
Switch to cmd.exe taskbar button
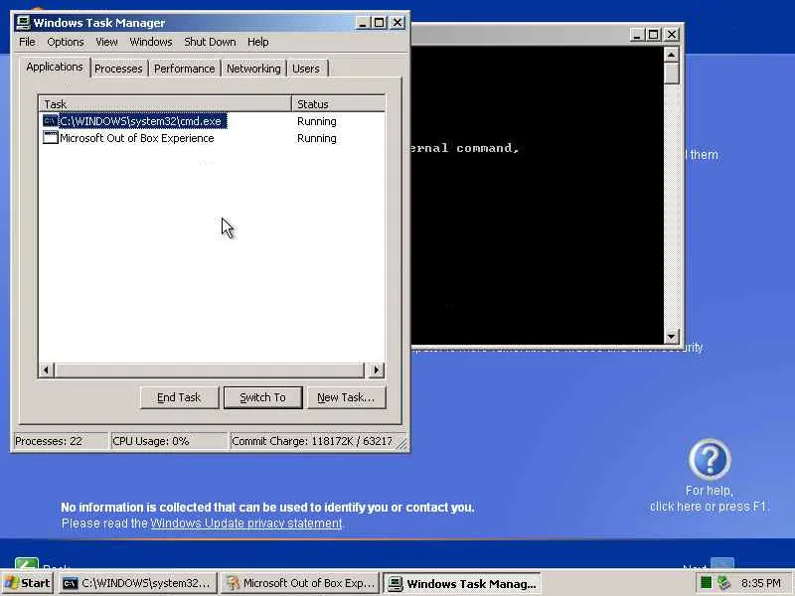click(138, 583)
